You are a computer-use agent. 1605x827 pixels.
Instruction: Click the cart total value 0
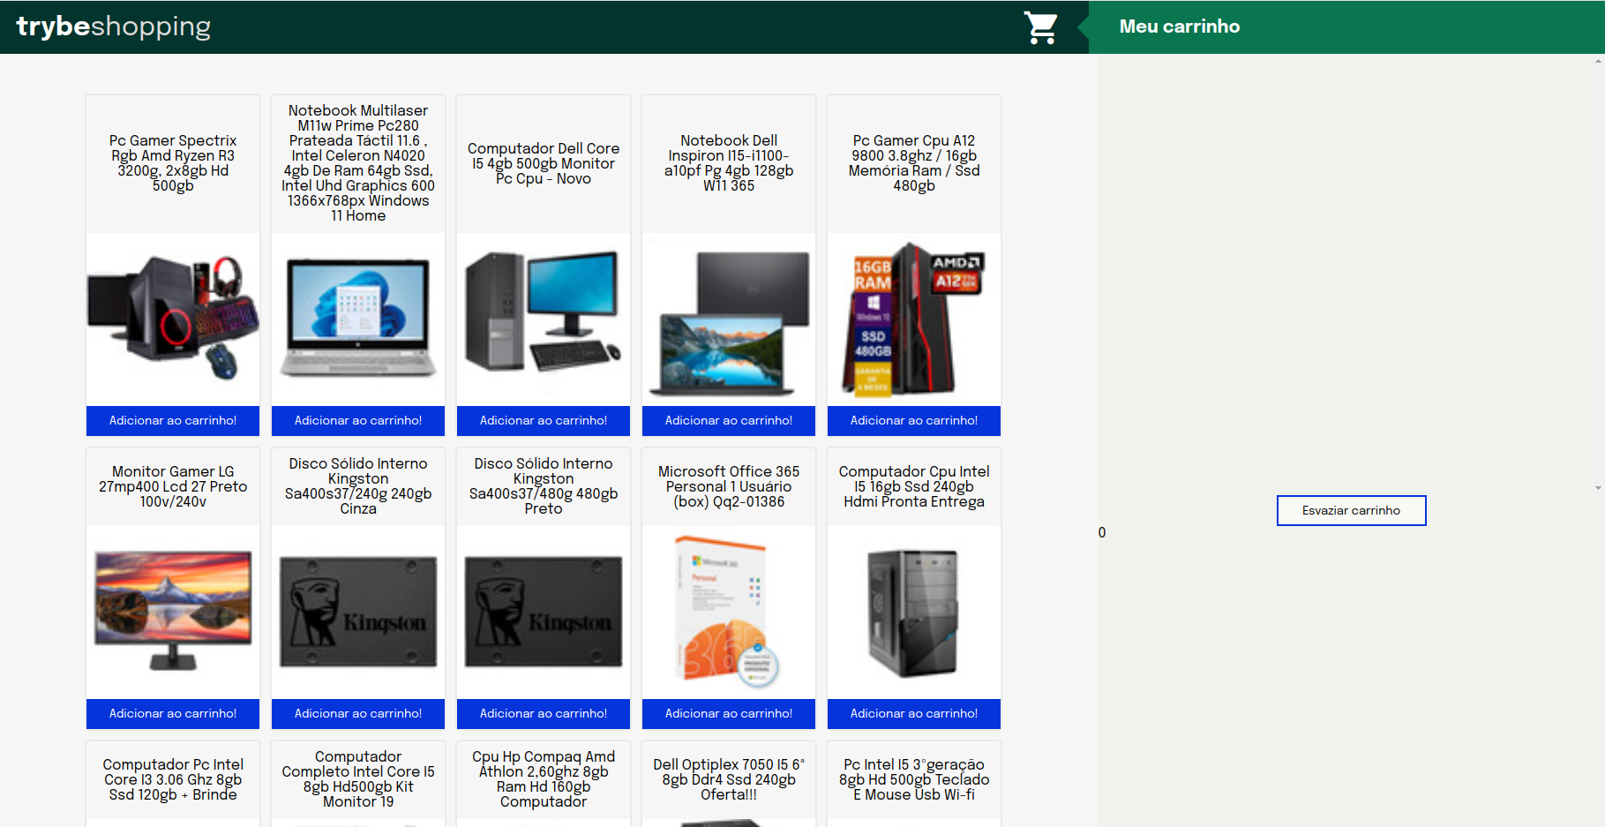coord(1102,532)
